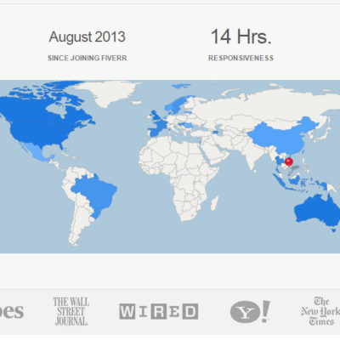Click the 14 Hrs. responsiveness value
Viewport: 340px width, 340px height.
pos(241,37)
